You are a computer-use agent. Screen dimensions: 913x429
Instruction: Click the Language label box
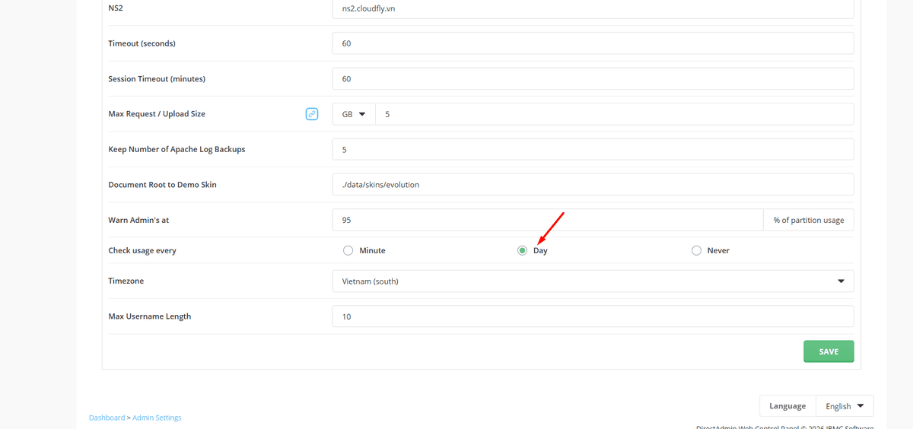click(787, 406)
